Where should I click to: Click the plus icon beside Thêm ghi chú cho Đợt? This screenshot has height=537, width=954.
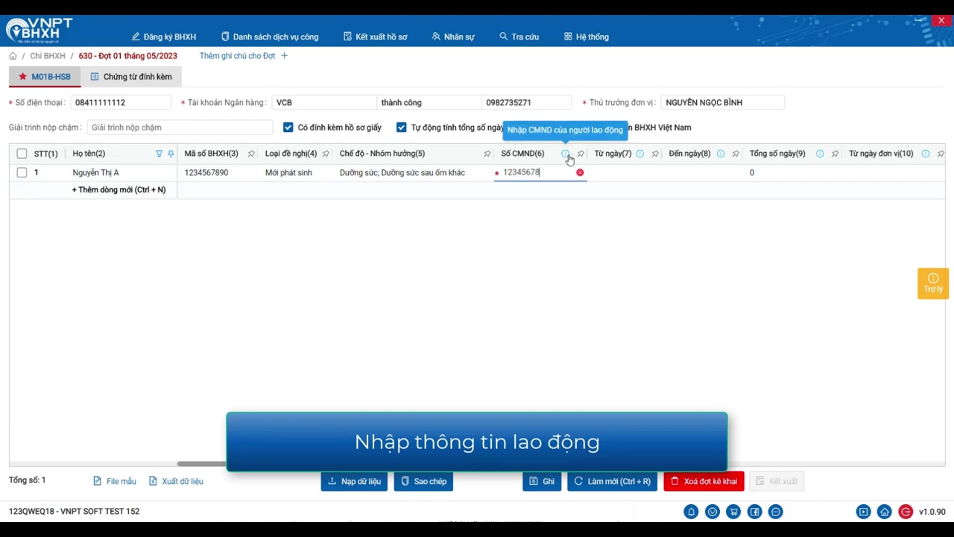(284, 56)
